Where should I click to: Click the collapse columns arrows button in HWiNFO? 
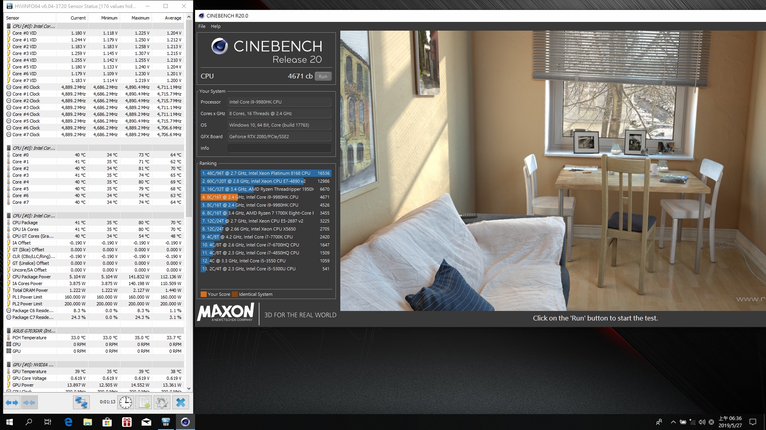click(29, 403)
